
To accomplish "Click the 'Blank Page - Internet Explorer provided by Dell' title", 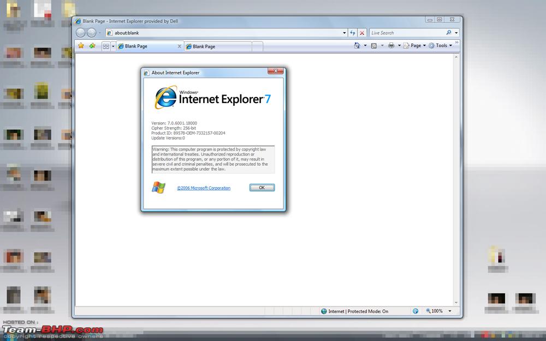I will pyautogui.click(x=130, y=21).
